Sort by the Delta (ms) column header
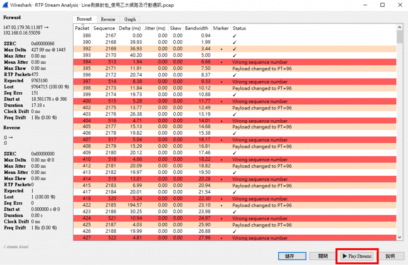This screenshot has height=265, width=408. point(129,28)
